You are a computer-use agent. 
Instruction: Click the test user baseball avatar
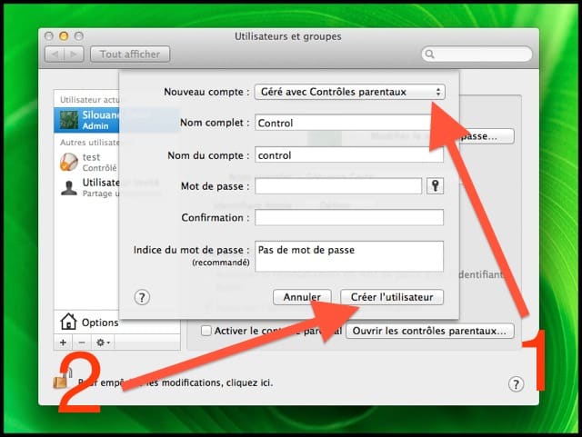tap(69, 162)
